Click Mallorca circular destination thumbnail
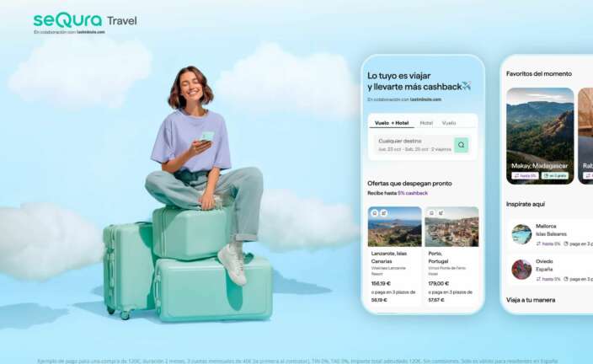Screen dimensions: 593x364 click(x=521, y=234)
